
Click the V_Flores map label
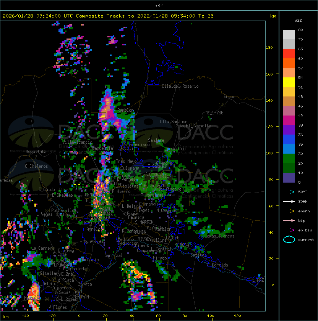pos(58,307)
